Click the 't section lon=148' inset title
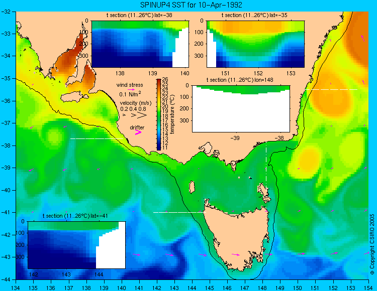 tap(240, 80)
